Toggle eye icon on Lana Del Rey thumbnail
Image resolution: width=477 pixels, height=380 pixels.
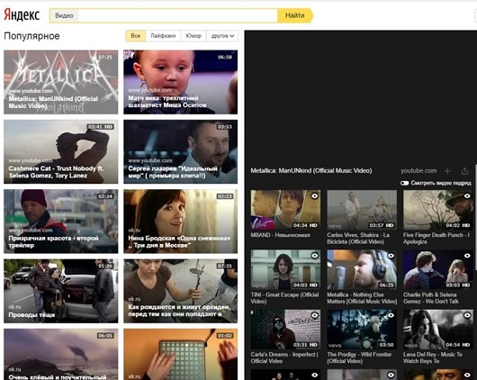coord(467,315)
